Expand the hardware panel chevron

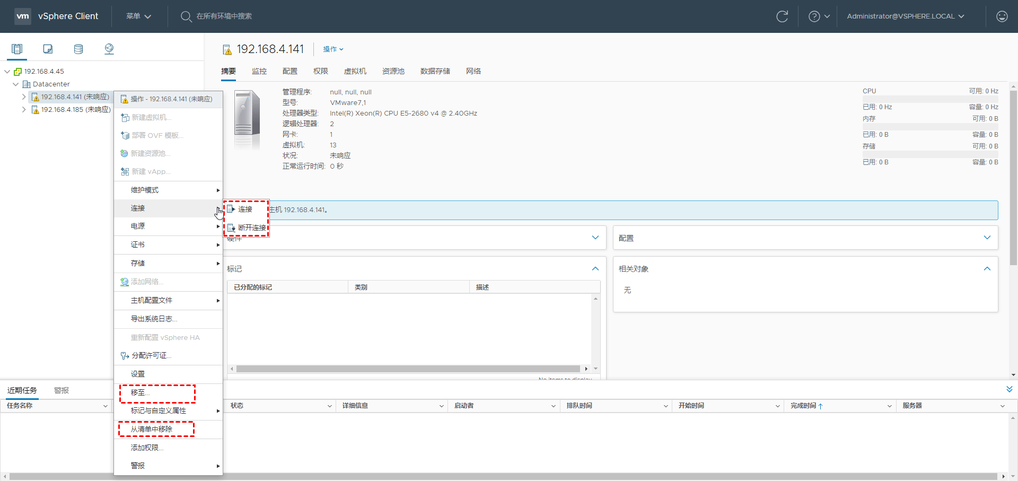(x=595, y=238)
